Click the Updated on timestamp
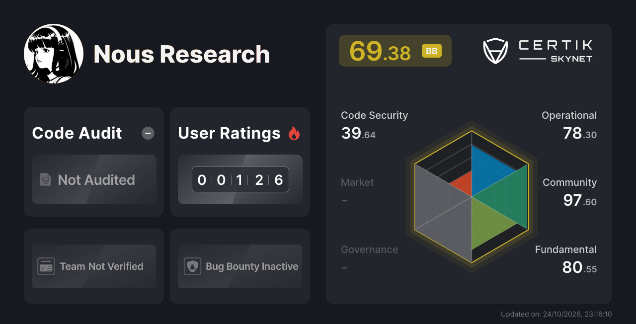Viewport: 636px width, 324px height. point(556,314)
